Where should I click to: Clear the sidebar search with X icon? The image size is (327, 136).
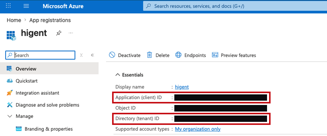(x=81, y=55)
